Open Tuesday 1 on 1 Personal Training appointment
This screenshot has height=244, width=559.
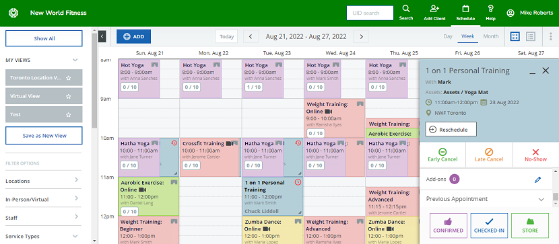point(273,196)
